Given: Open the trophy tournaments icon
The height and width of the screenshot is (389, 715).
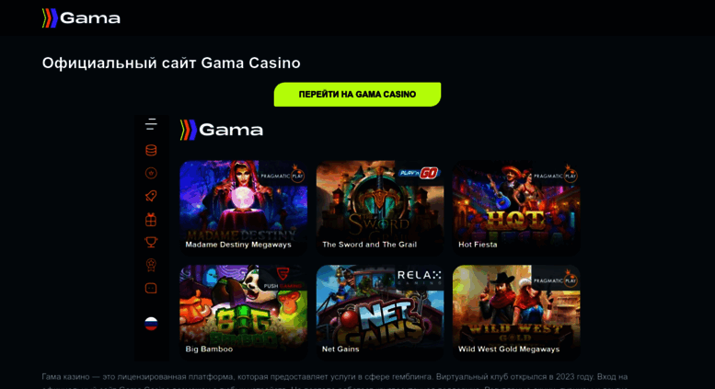Looking at the screenshot, I should point(151,242).
